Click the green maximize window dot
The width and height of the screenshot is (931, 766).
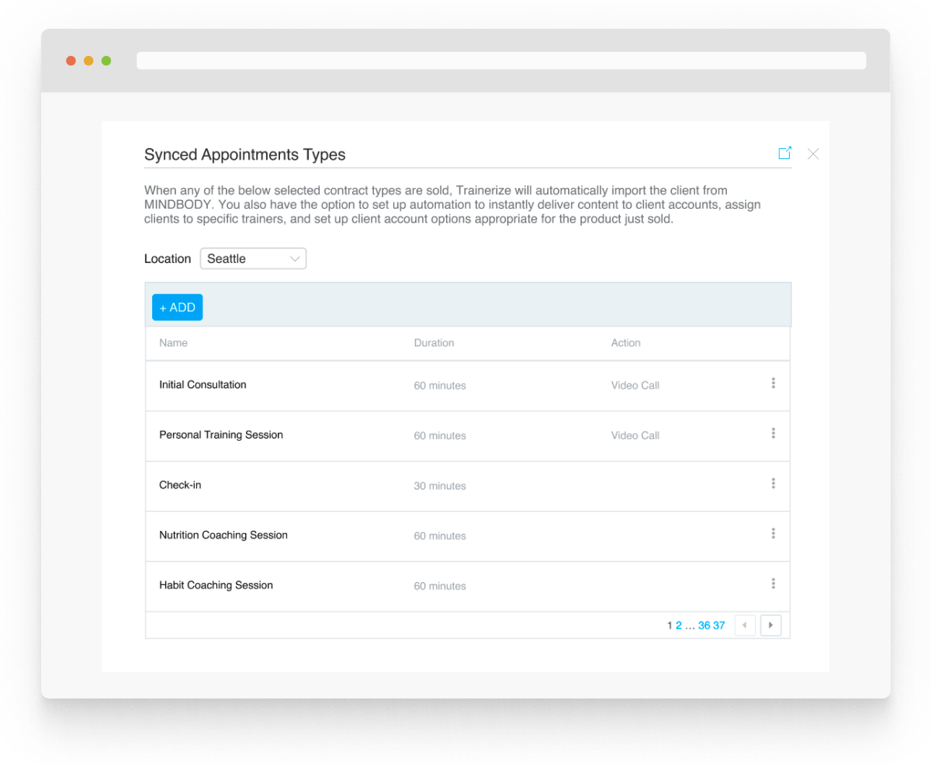tap(106, 61)
